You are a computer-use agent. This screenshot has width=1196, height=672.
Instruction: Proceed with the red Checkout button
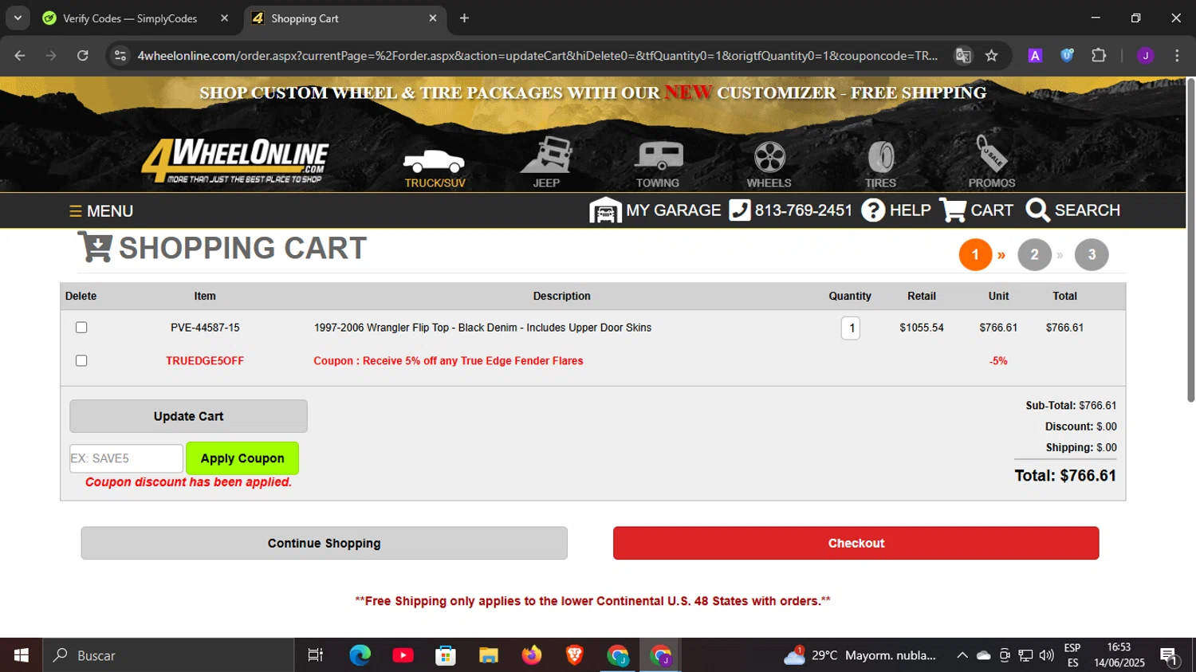(856, 543)
